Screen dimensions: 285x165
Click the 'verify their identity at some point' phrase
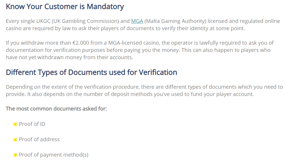click(206, 28)
